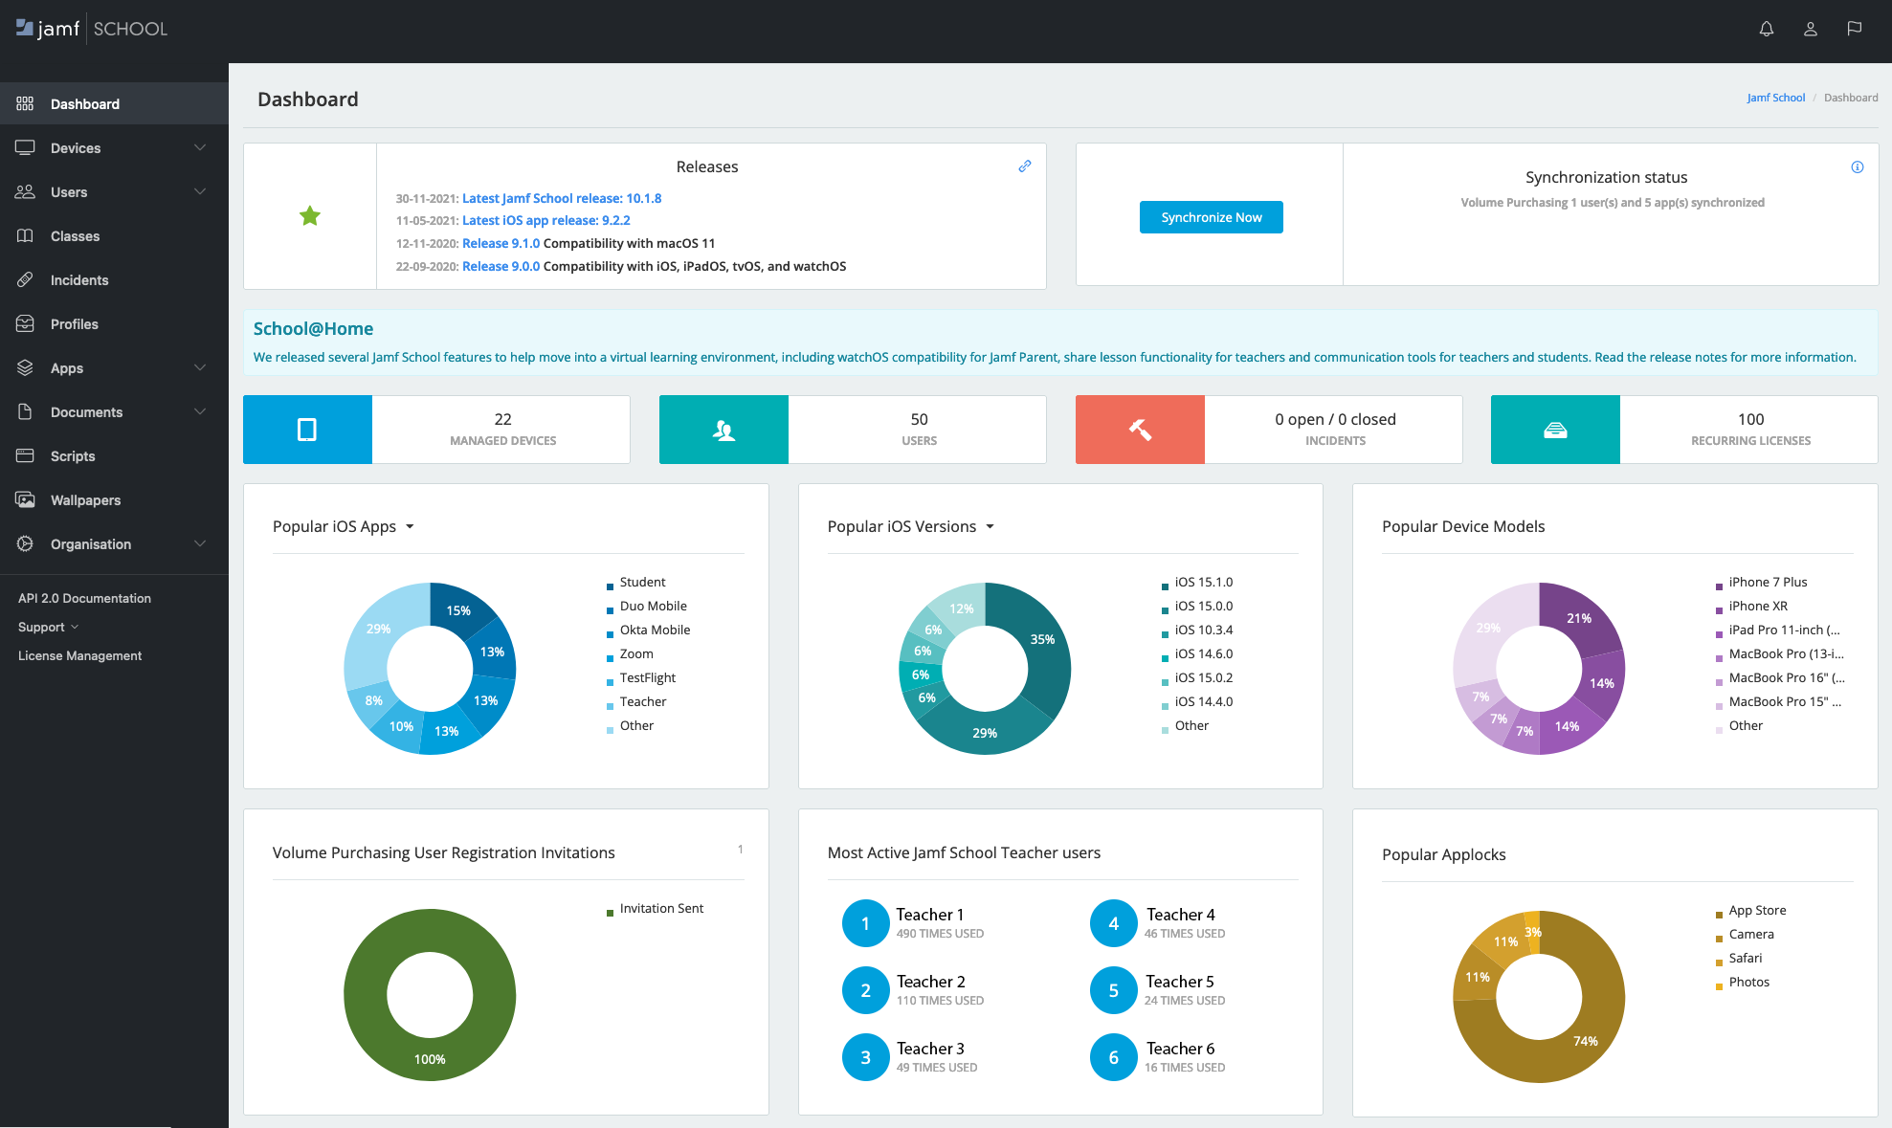The width and height of the screenshot is (1892, 1128).
Task: Click the 35% segment of iOS Versions chart
Action: click(x=1043, y=639)
